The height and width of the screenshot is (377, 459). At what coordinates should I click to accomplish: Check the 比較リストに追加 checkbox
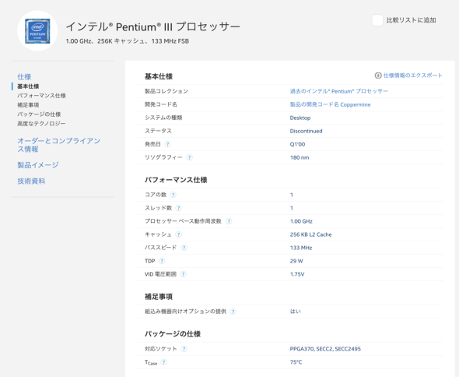tap(377, 20)
